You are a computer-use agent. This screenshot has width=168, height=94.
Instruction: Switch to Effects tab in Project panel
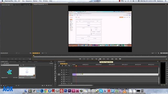[24, 62]
